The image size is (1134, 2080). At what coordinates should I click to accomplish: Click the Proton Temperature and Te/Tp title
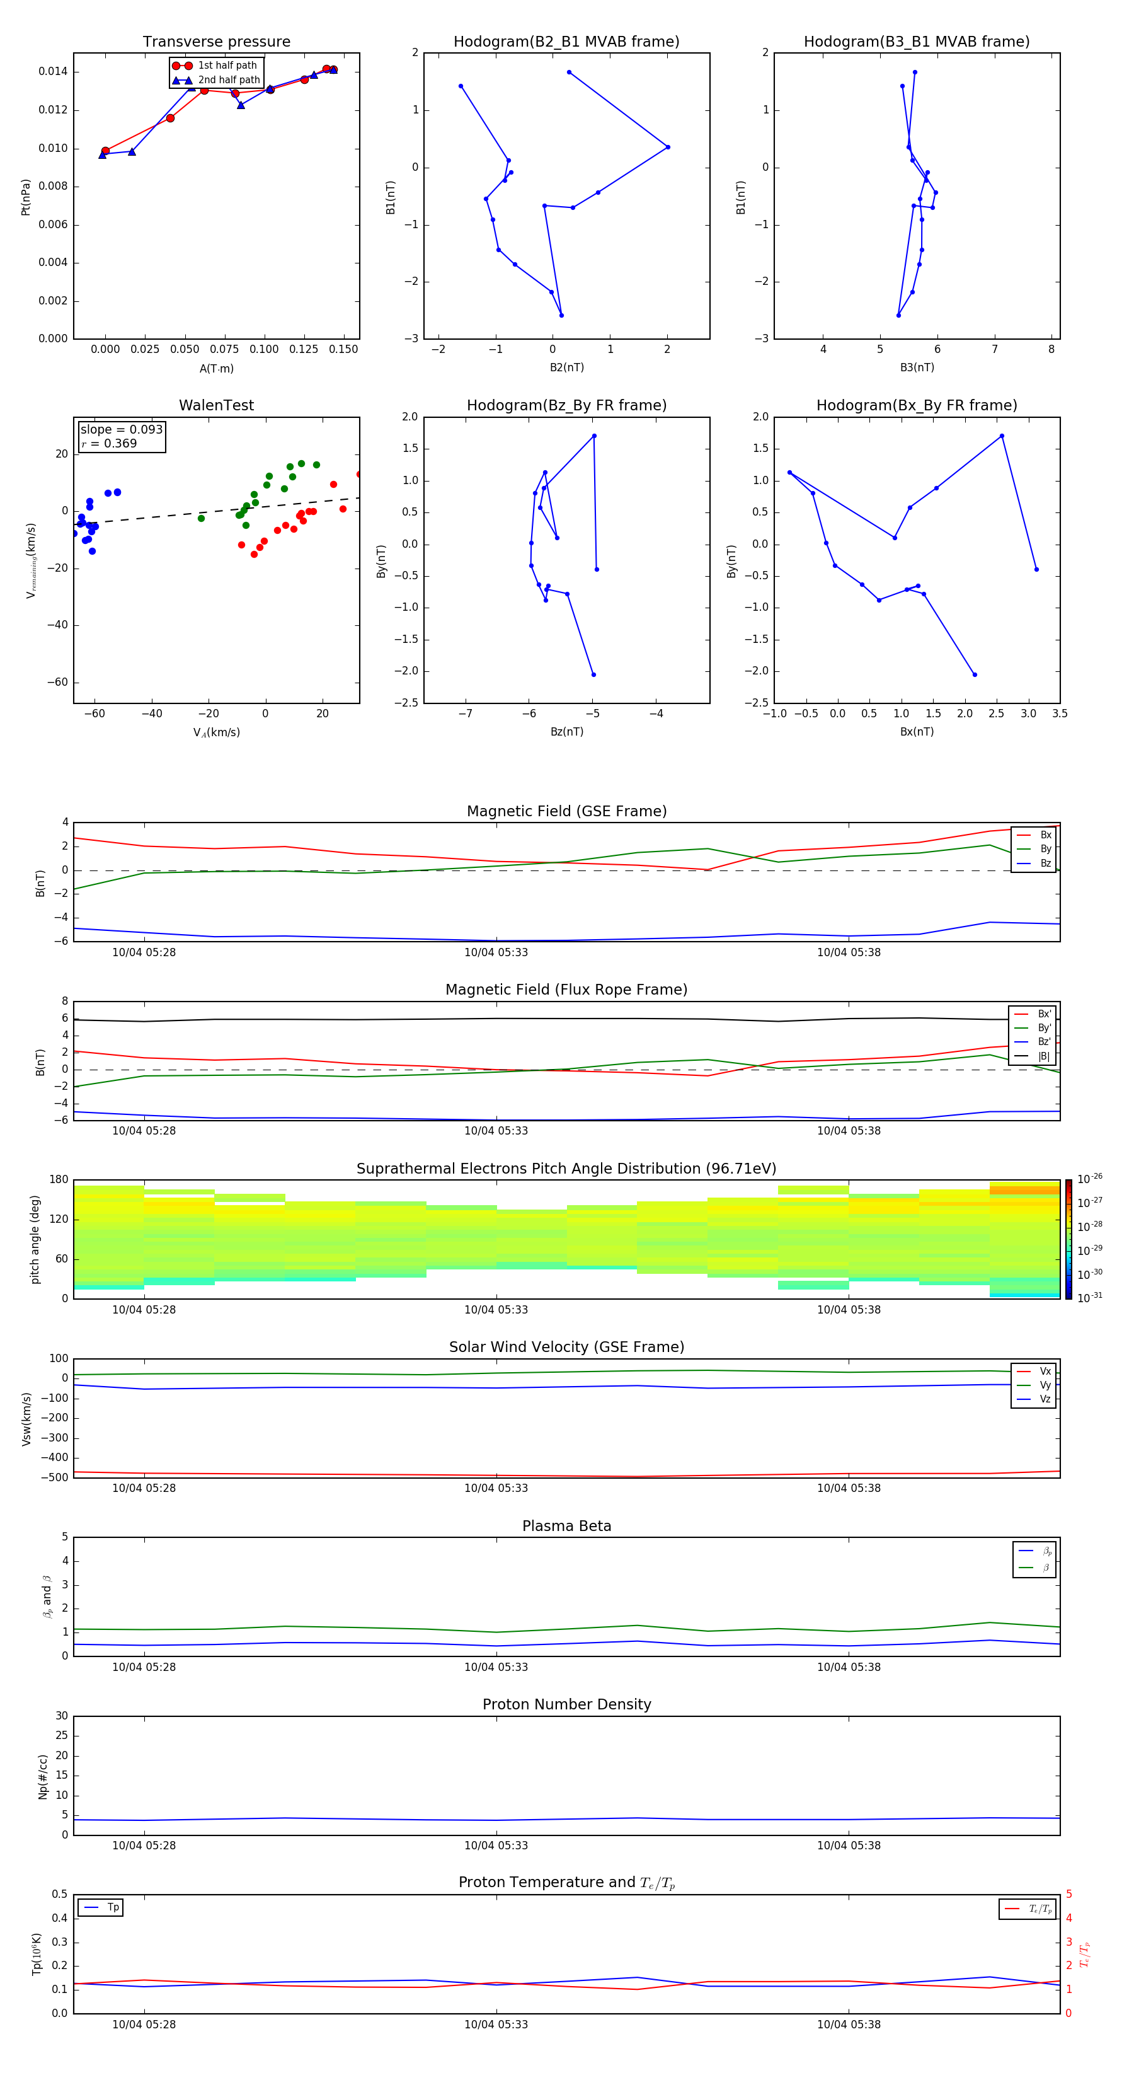pyautogui.click(x=566, y=1882)
